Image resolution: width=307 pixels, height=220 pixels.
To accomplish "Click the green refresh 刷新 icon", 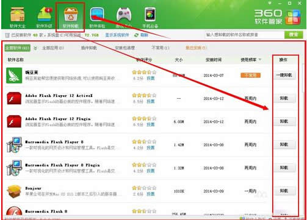I will 136,35.
